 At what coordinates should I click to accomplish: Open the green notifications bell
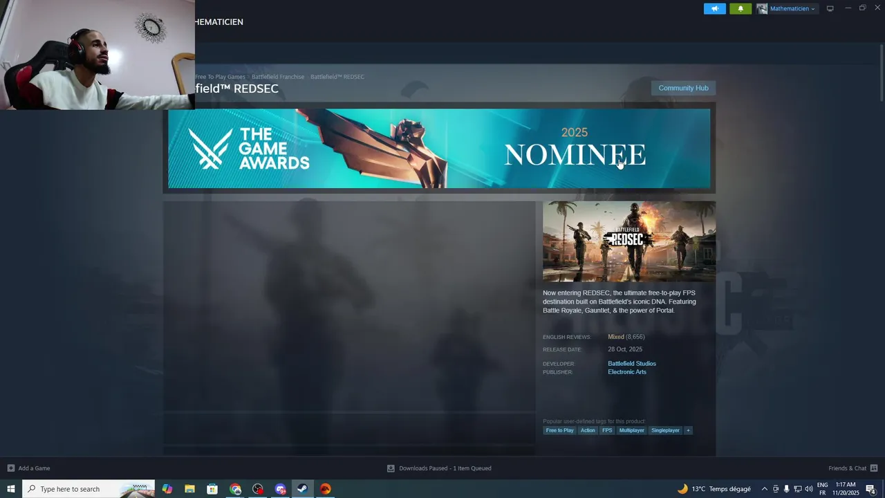(740, 9)
